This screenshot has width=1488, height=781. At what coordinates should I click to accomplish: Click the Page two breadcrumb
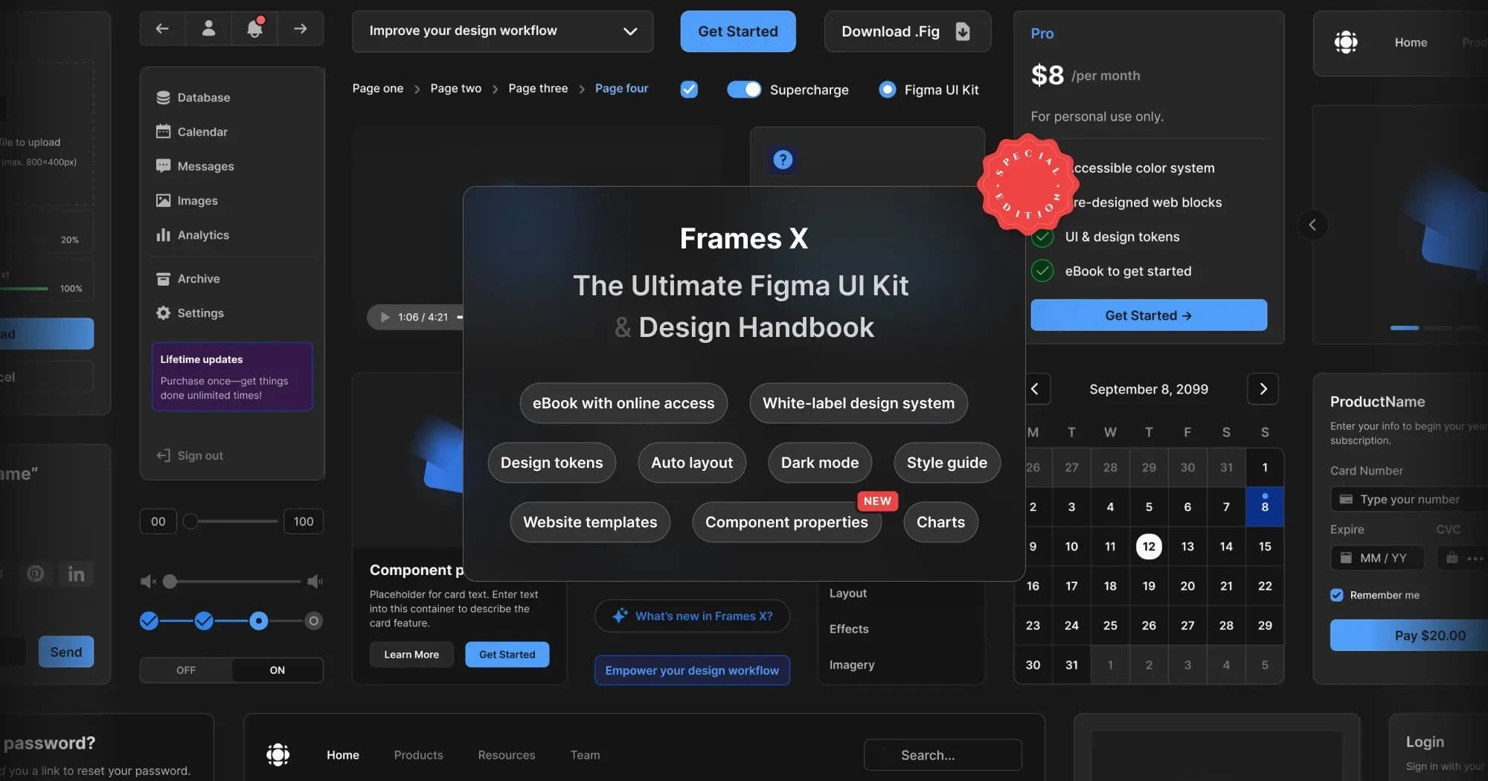click(x=456, y=89)
